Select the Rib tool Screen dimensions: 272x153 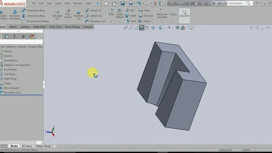[130, 10]
